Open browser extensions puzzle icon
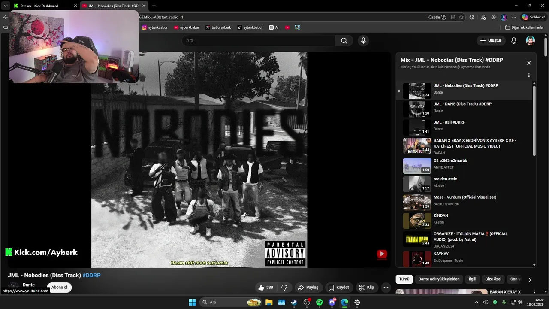Viewport: 549px width, 309px height. (472, 17)
